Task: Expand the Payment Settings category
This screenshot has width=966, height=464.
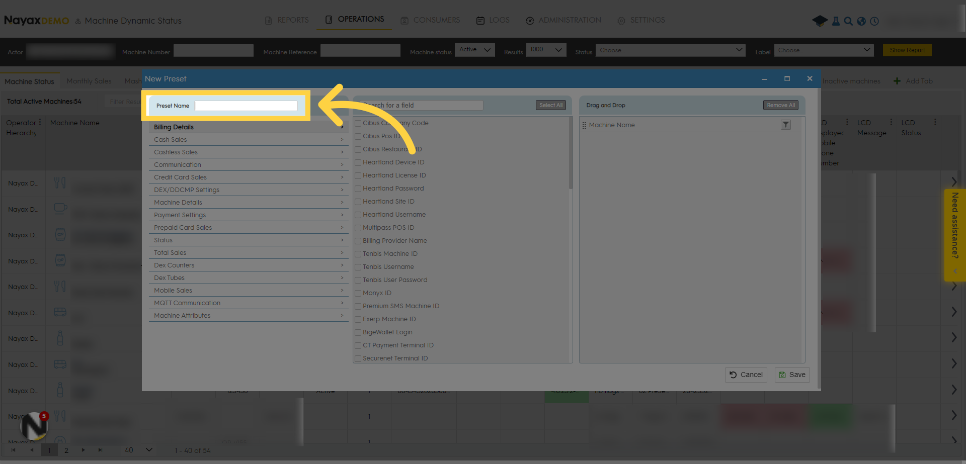Action: coord(249,215)
